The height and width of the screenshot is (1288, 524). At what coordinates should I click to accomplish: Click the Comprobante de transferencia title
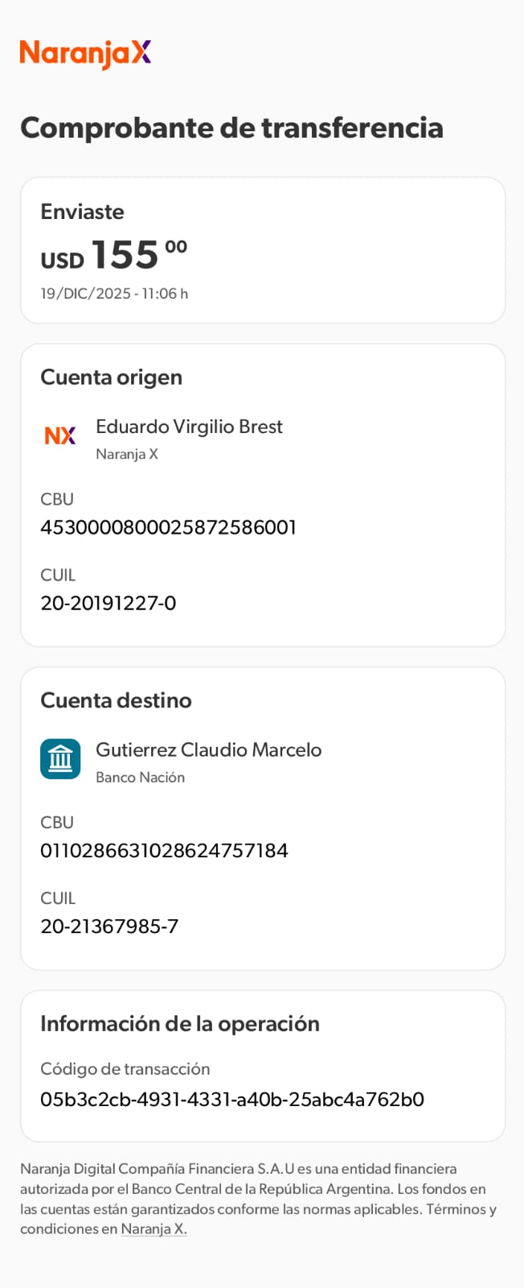231,128
